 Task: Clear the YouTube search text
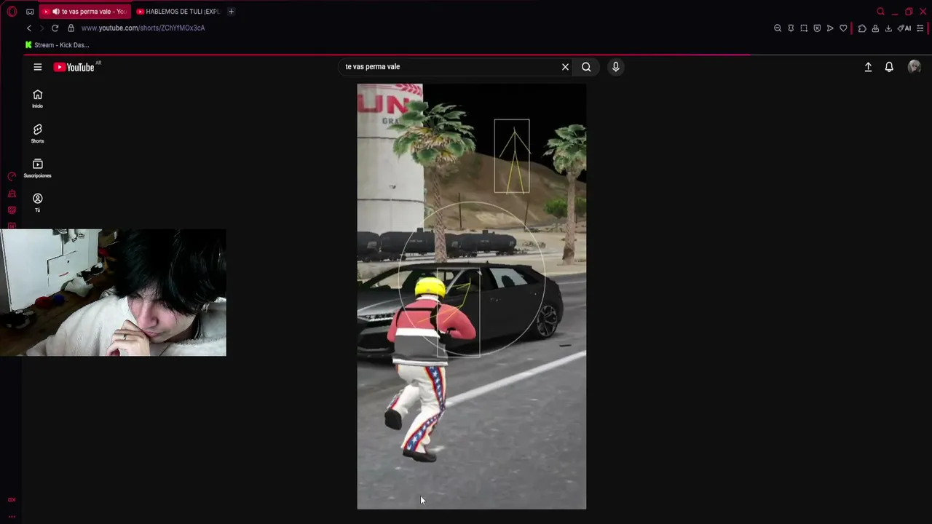pyautogui.click(x=565, y=67)
